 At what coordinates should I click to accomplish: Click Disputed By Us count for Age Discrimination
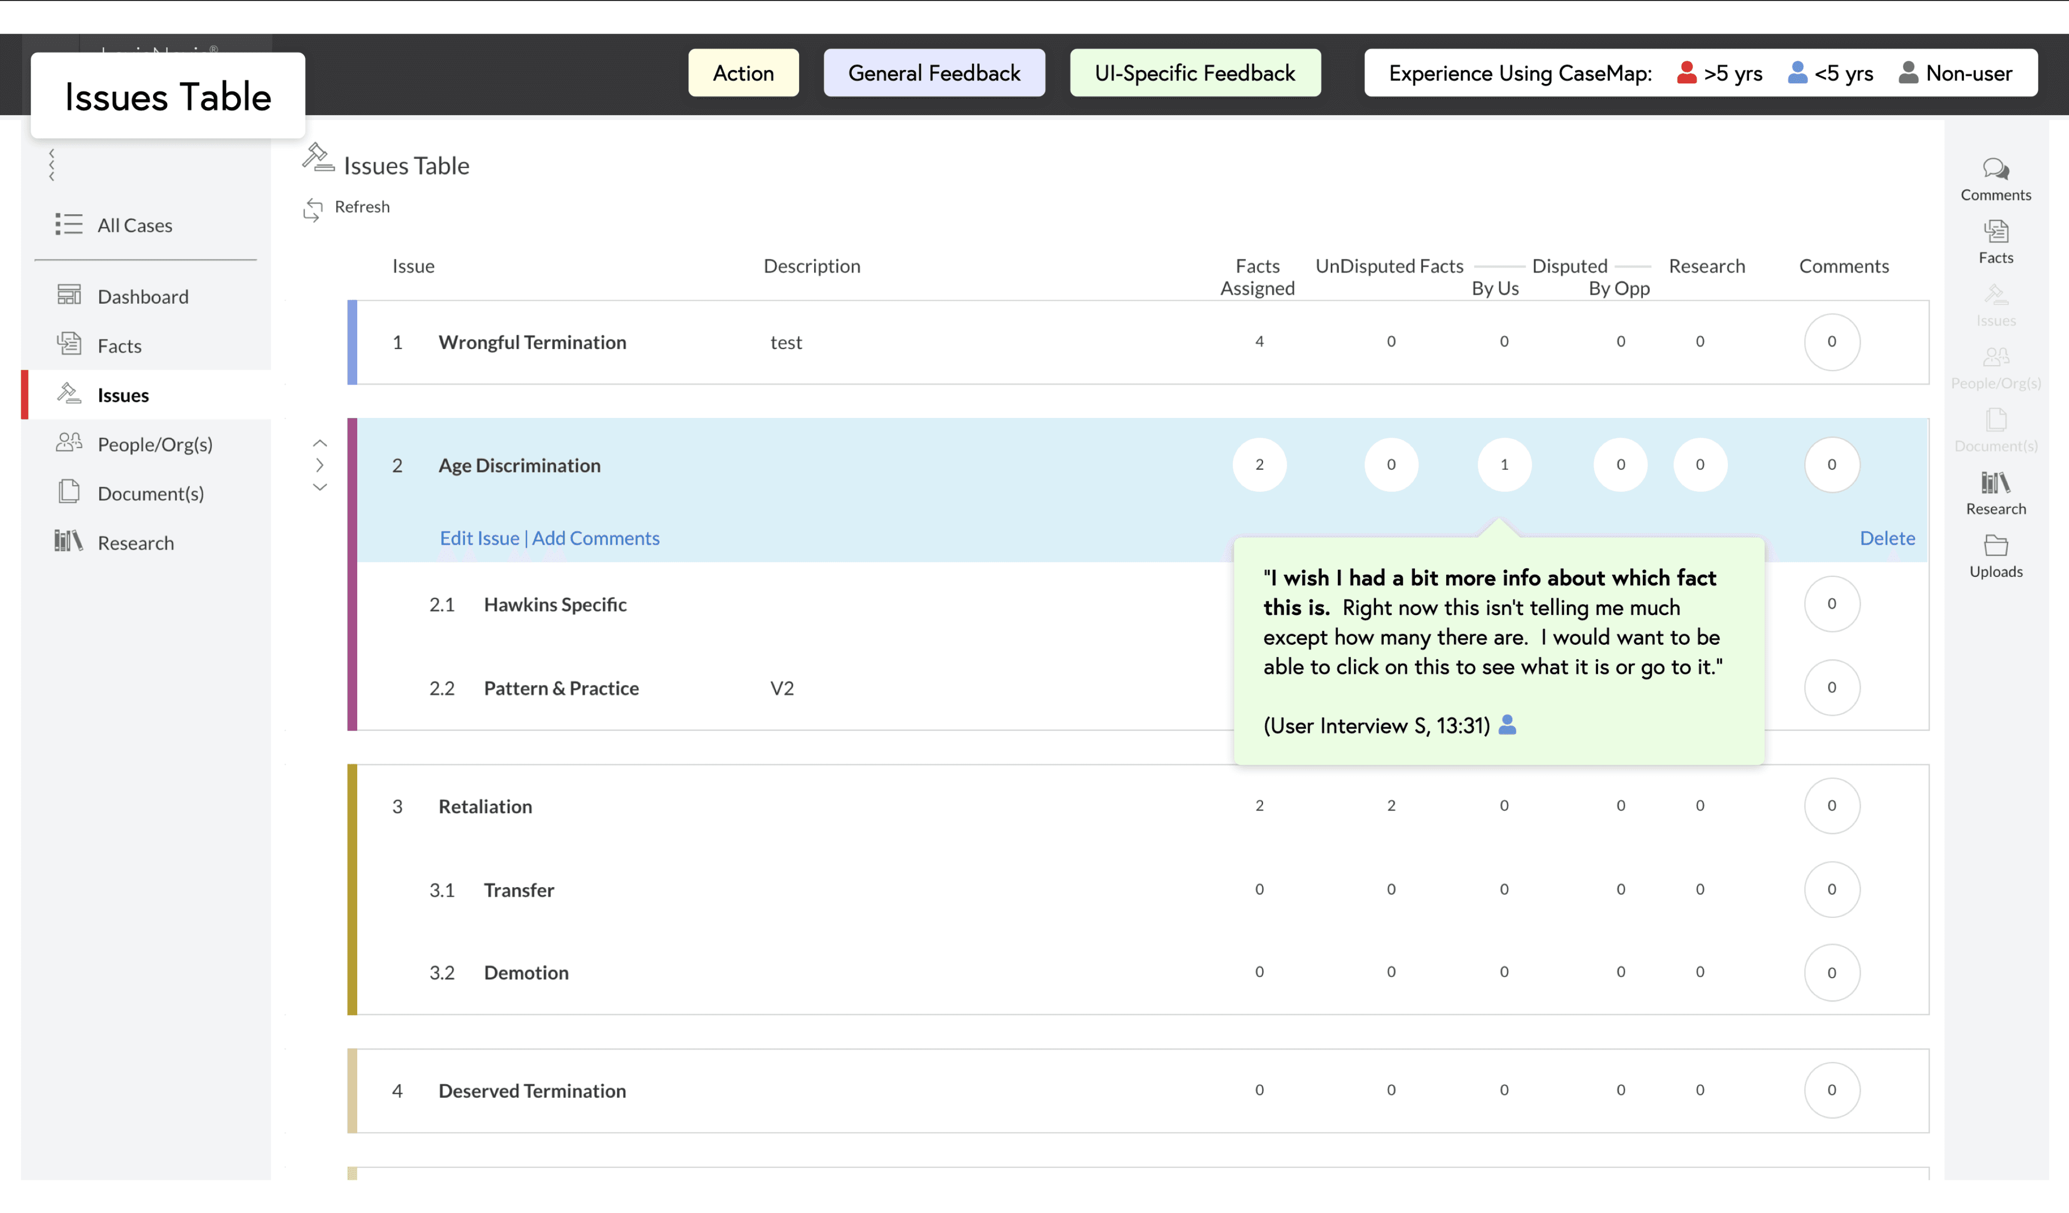coord(1503,465)
